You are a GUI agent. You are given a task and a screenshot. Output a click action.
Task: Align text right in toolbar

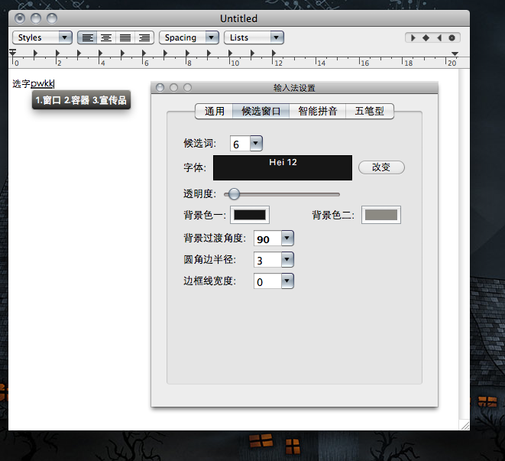144,37
